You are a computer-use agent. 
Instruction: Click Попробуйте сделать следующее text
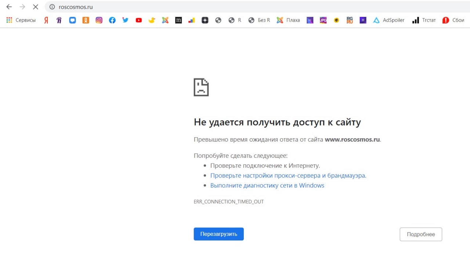click(x=241, y=156)
